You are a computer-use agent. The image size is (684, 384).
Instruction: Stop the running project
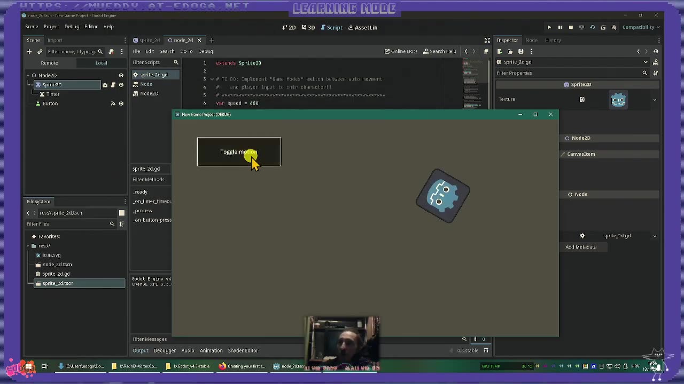(x=571, y=27)
